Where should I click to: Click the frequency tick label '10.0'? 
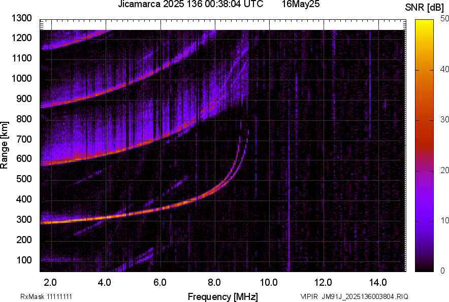coord(269,283)
